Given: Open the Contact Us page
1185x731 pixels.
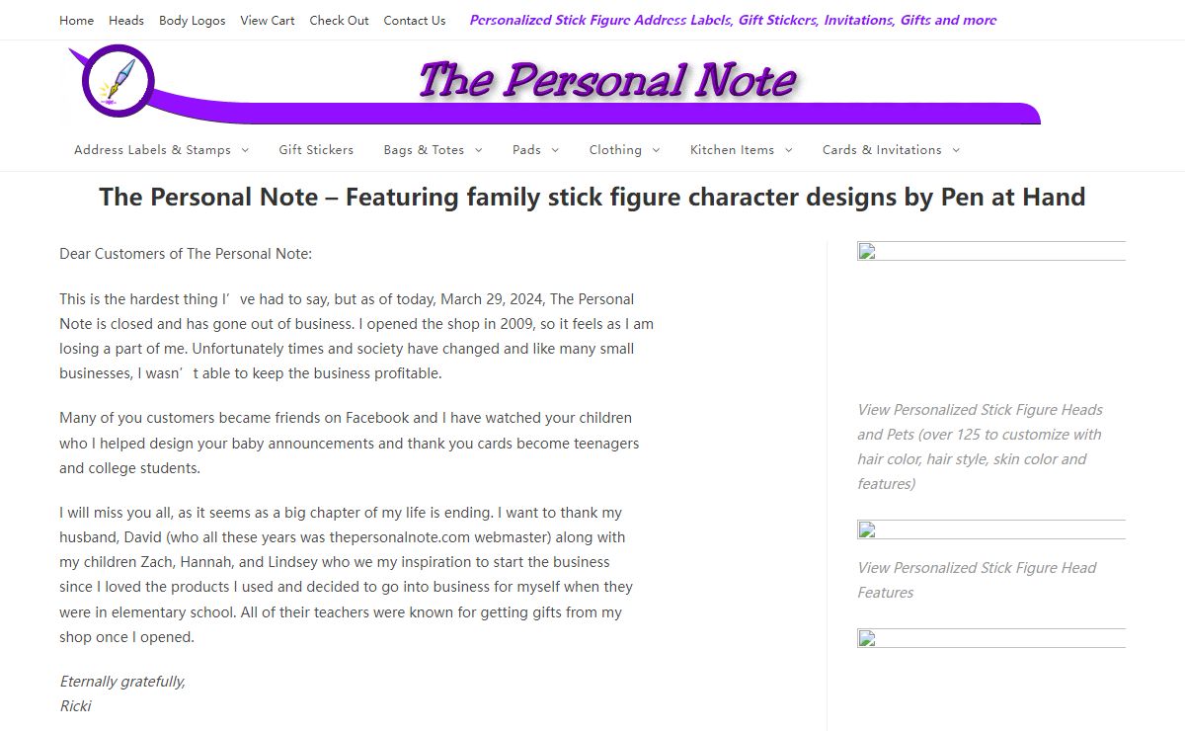Looking at the screenshot, I should [415, 21].
